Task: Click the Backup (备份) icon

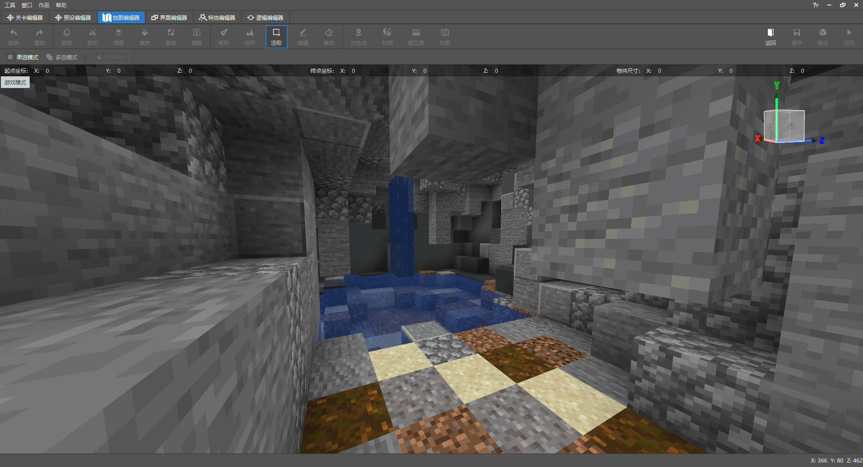Action: click(823, 36)
